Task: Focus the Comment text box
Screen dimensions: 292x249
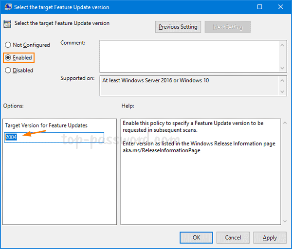Action: click(x=189, y=56)
